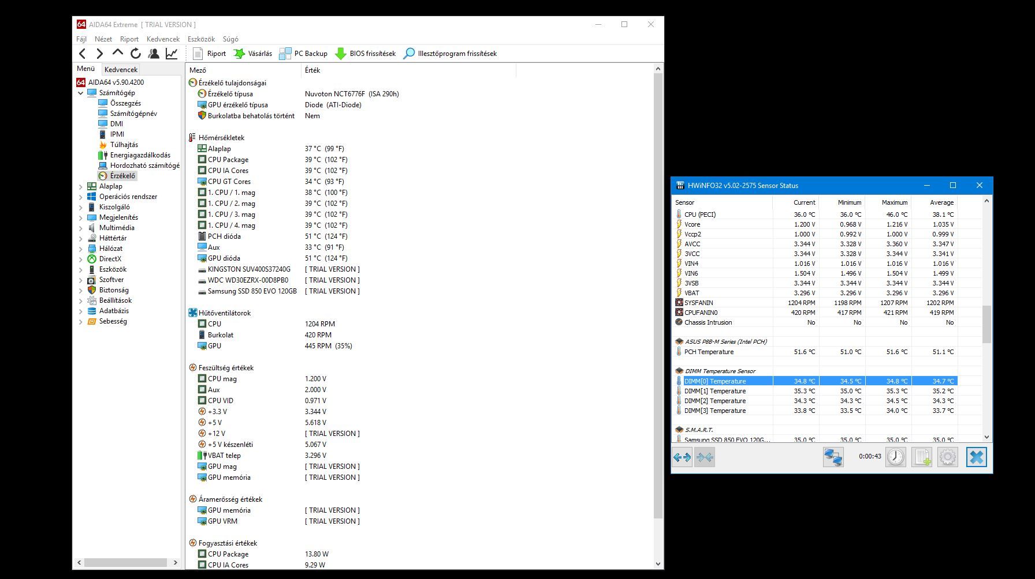Open the Fájl menu

tap(81, 39)
